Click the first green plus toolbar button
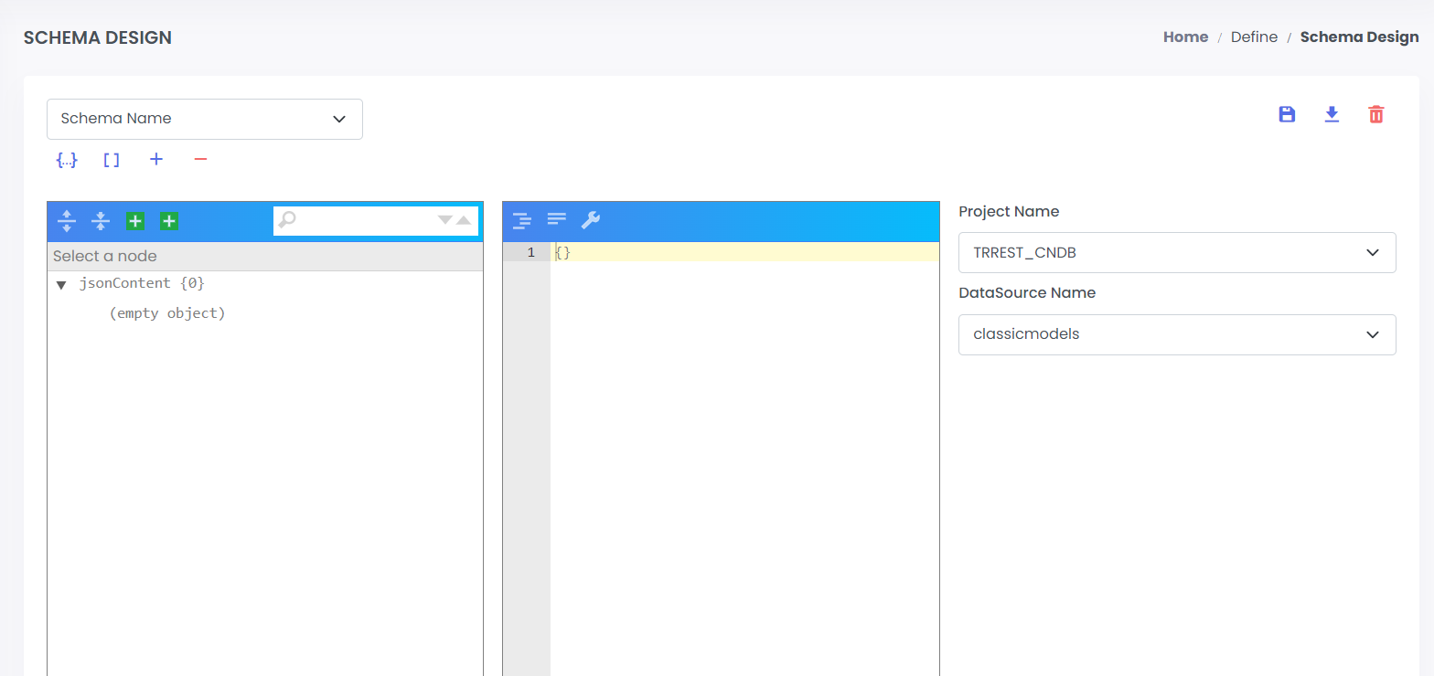 pyautogui.click(x=135, y=220)
